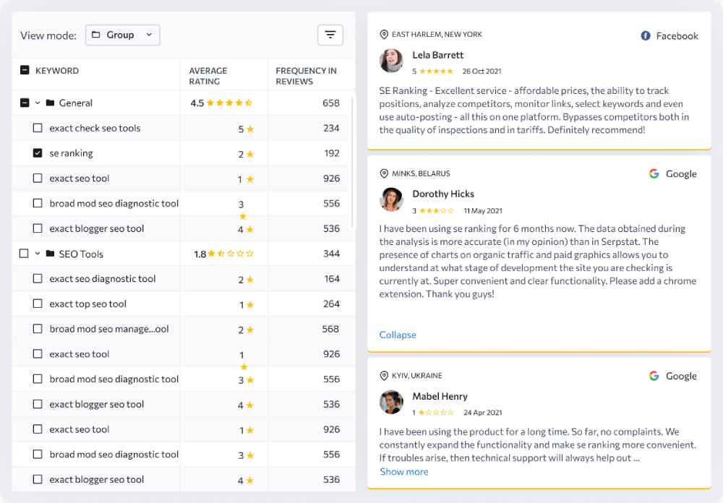The image size is (723, 503).
Task: Open the View mode Group dropdown
Action: click(123, 35)
